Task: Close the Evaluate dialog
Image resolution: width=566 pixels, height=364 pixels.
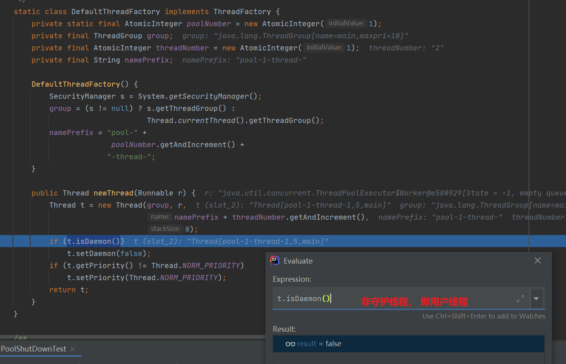Action: click(537, 260)
